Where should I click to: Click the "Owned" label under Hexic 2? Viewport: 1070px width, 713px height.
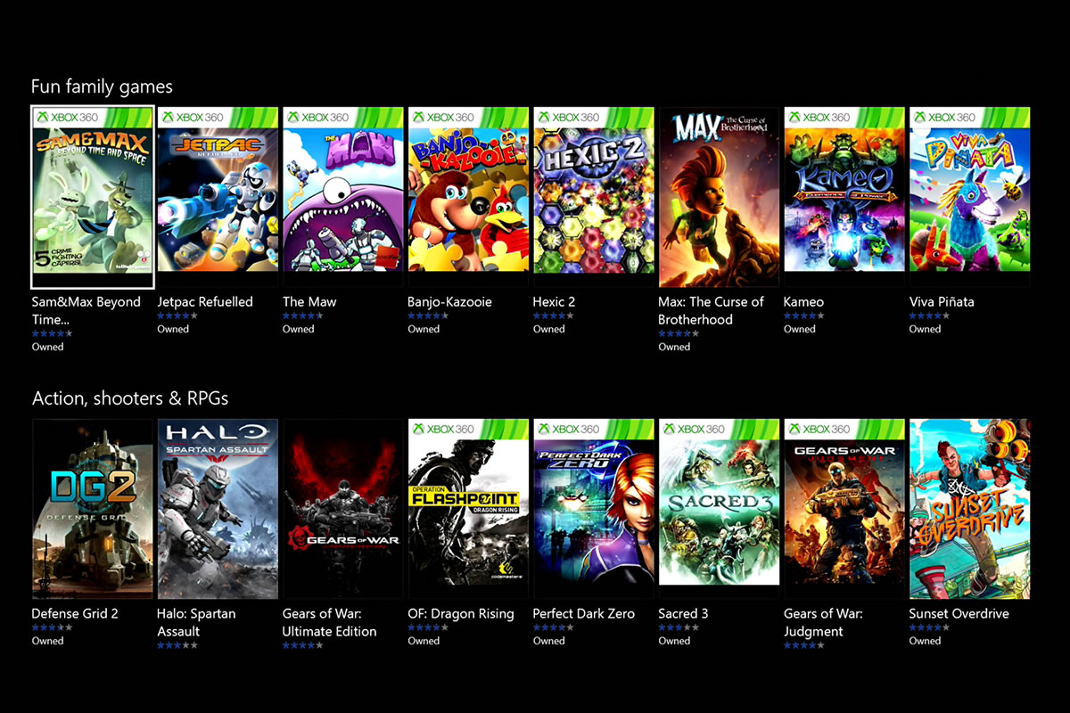(549, 329)
